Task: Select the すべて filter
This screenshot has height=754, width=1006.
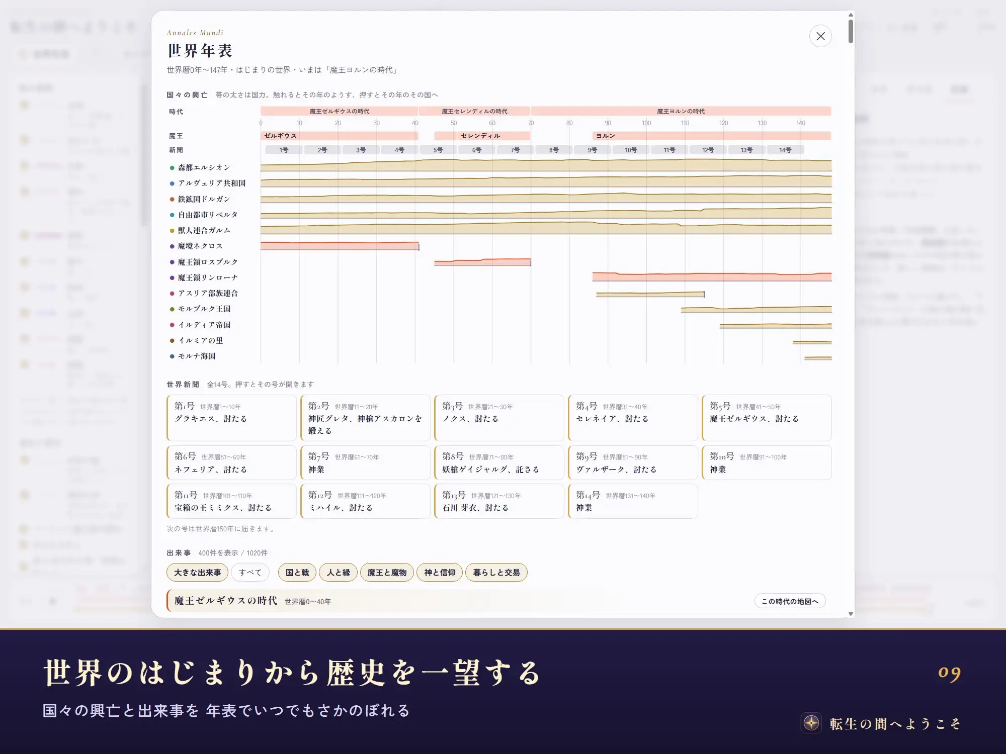Action: 250,572
